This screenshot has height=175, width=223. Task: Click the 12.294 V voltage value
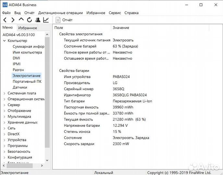point(120,125)
